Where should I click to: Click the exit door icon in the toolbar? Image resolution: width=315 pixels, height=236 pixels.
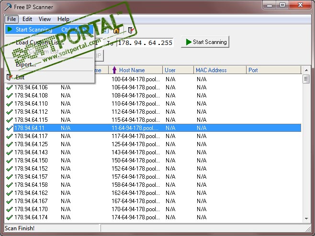pyautogui.click(x=131, y=31)
